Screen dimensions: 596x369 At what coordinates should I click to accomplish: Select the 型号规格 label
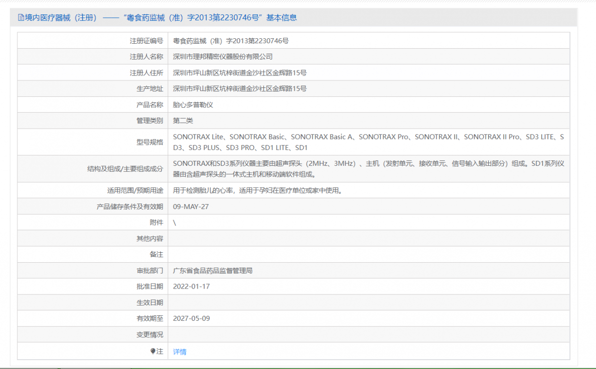coord(150,142)
